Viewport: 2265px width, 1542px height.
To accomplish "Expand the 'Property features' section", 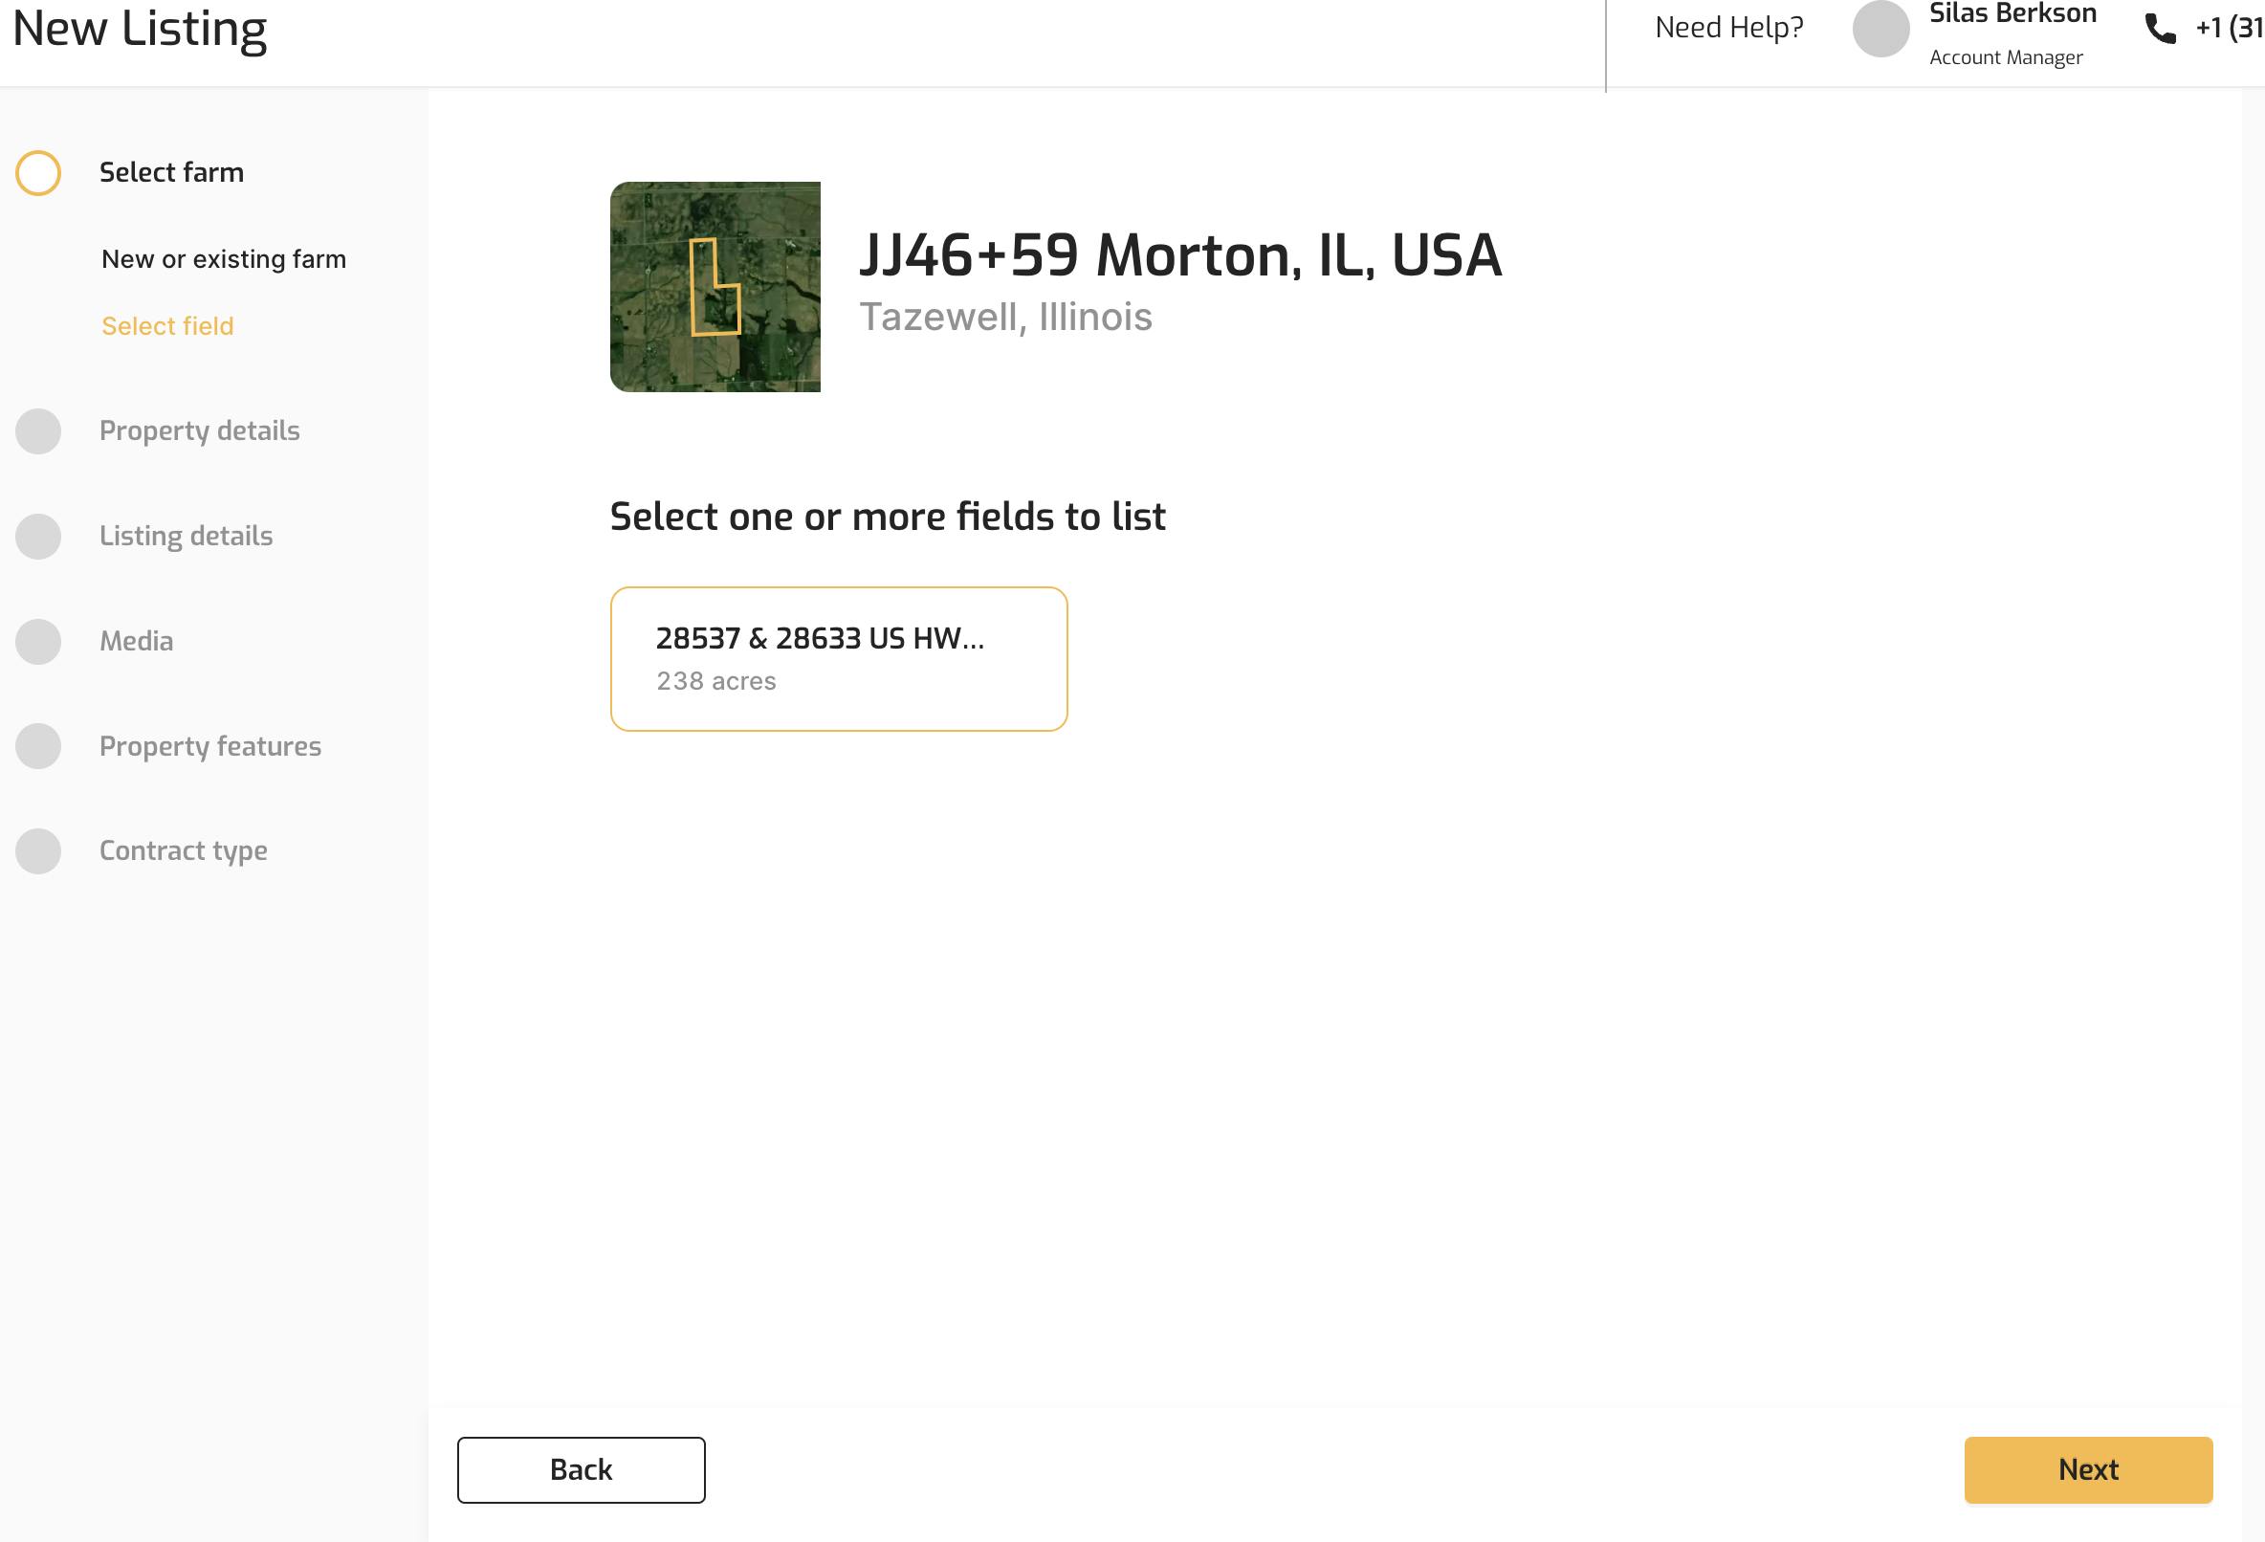I will tap(210, 745).
